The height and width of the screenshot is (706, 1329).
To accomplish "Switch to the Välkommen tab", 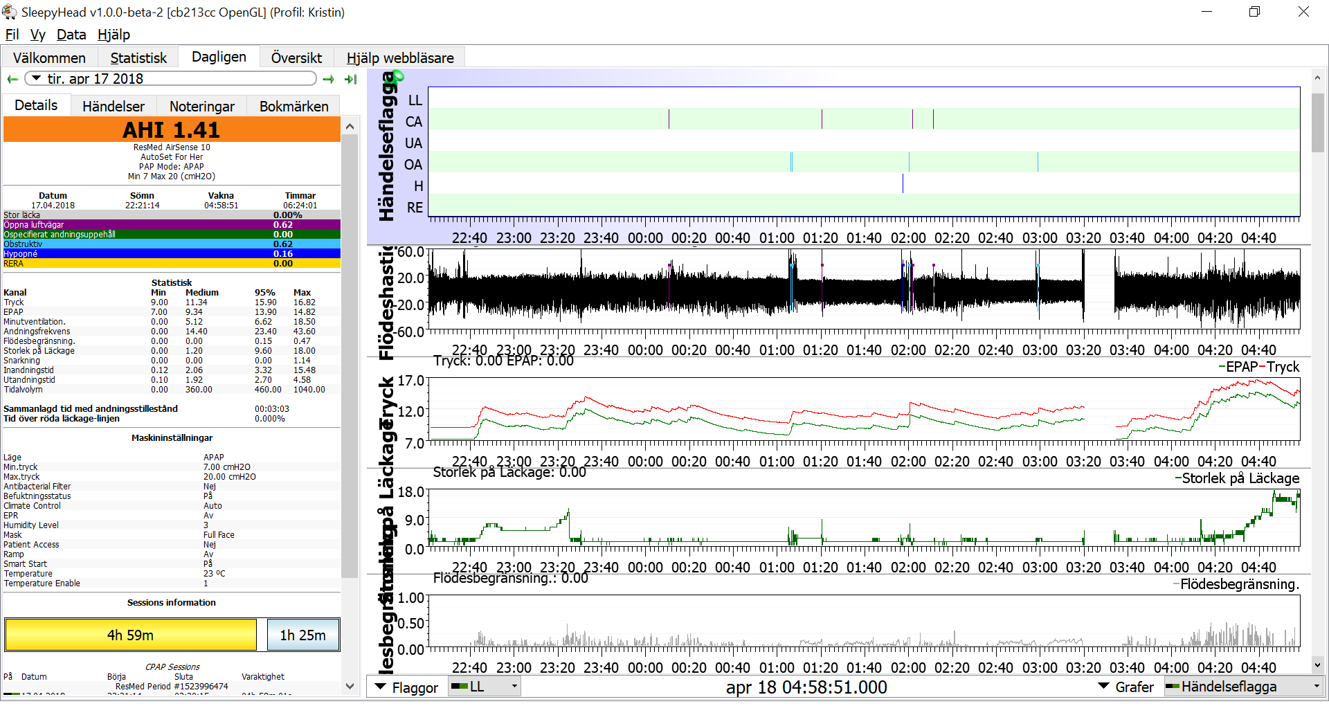I will (x=49, y=57).
